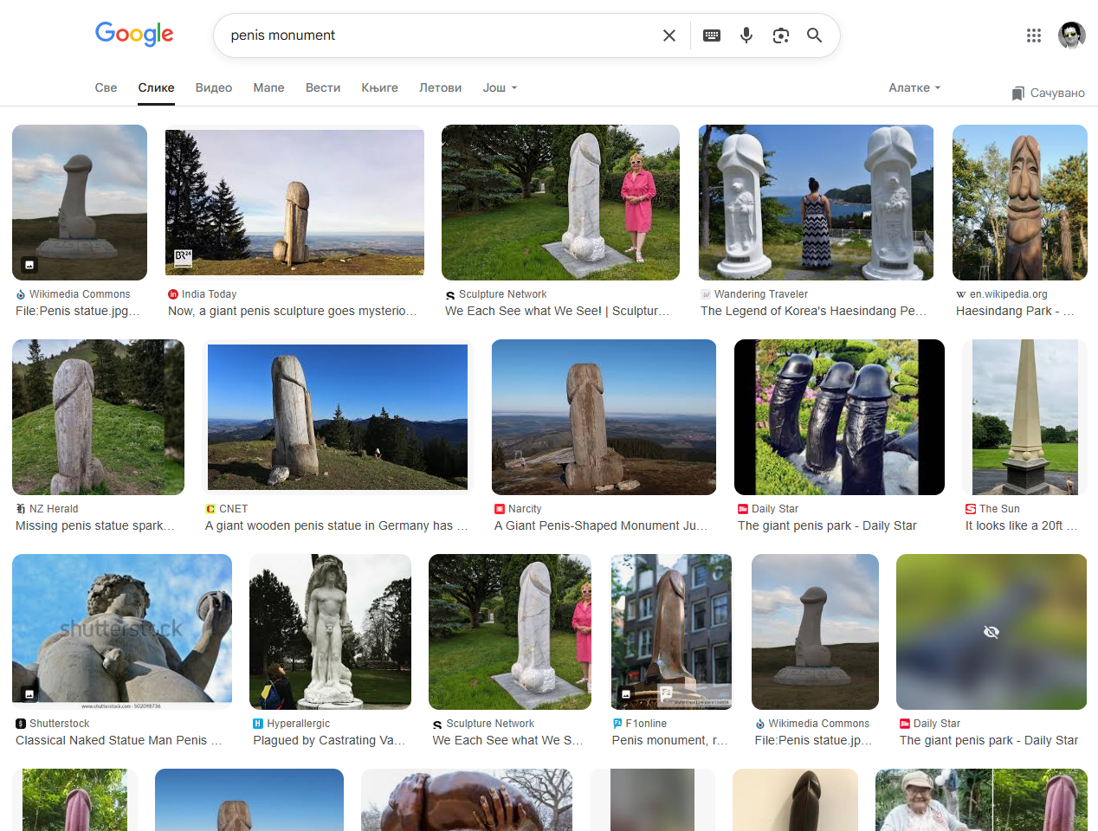Open 'Now, a giant penis sculpture goes mysterio...' result
1098x831 pixels.
293,311
